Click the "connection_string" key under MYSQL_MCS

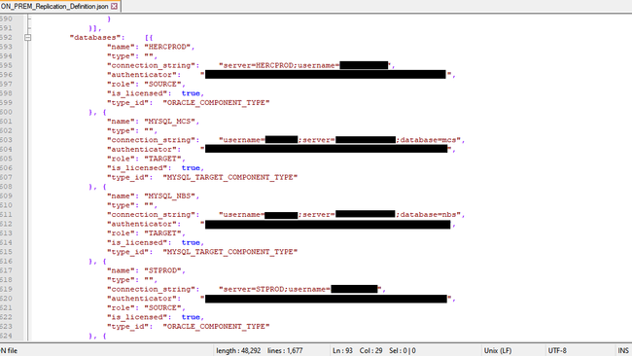point(151,140)
